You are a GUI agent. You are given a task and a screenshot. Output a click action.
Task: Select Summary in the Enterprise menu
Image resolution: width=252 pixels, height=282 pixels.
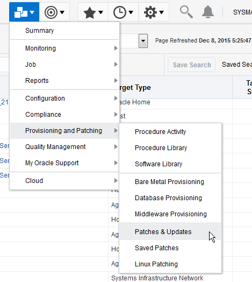[64, 31]
